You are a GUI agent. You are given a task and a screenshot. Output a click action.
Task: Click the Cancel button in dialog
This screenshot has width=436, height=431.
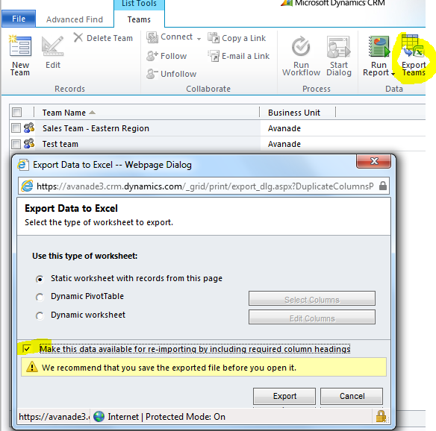click(x=352, y=396)
